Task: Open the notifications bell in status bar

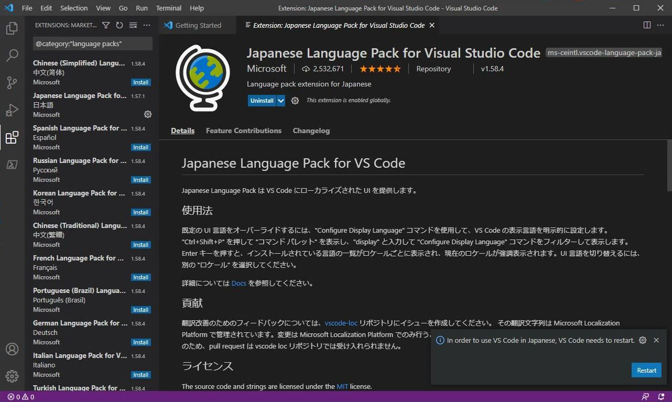Action: coord(660,397)
